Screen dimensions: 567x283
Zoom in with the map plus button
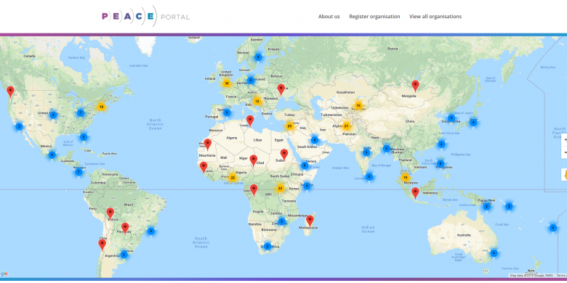tap(565, 141)
